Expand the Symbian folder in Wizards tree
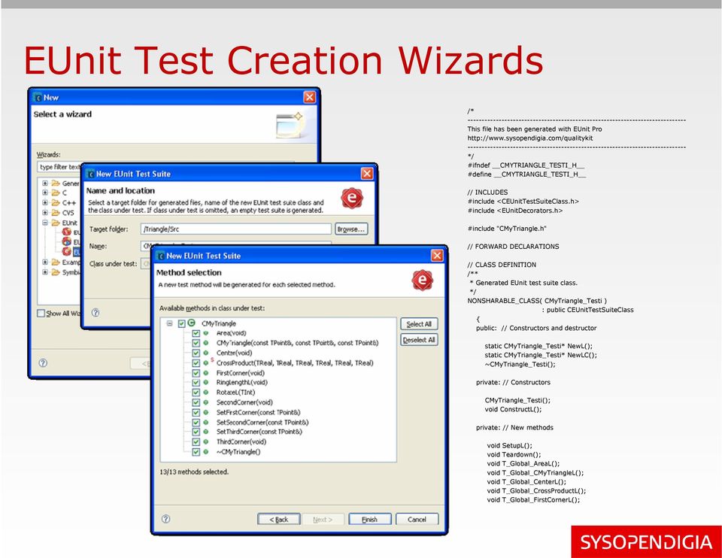 click(x=44, y=272)
